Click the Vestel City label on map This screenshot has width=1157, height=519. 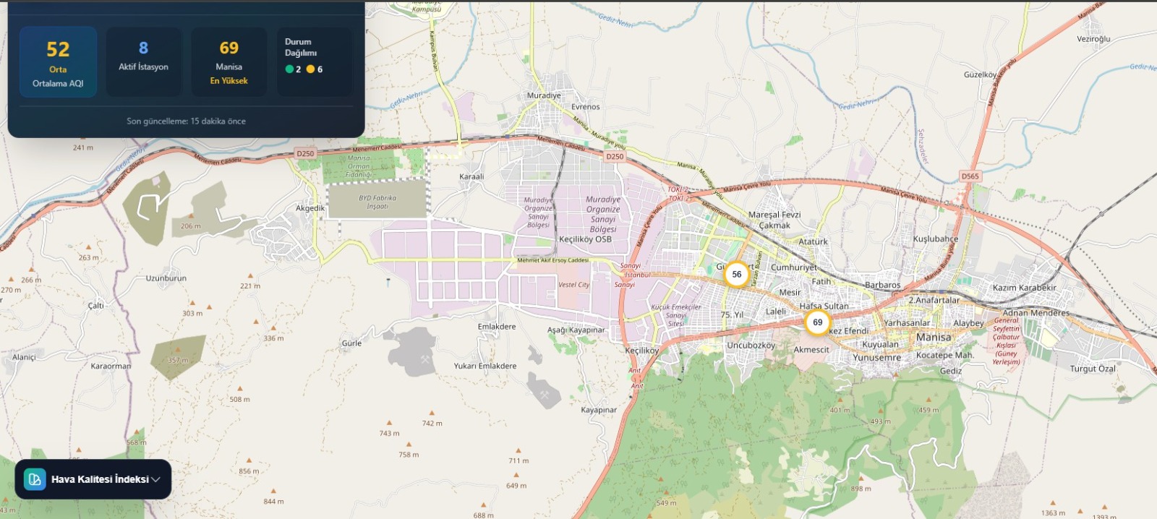[573, 285]
